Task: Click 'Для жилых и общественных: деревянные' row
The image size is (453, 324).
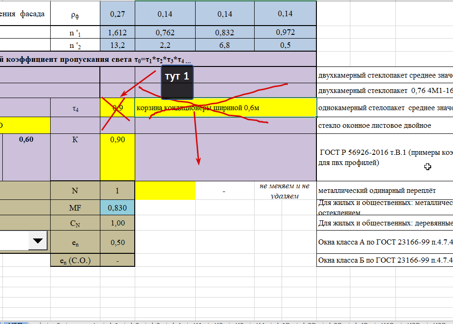Action: pyautogui.click(x=385, y=223)
